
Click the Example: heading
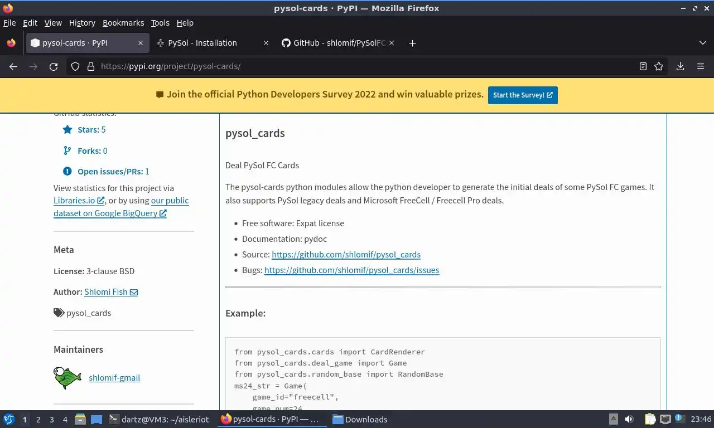(245, 313)
